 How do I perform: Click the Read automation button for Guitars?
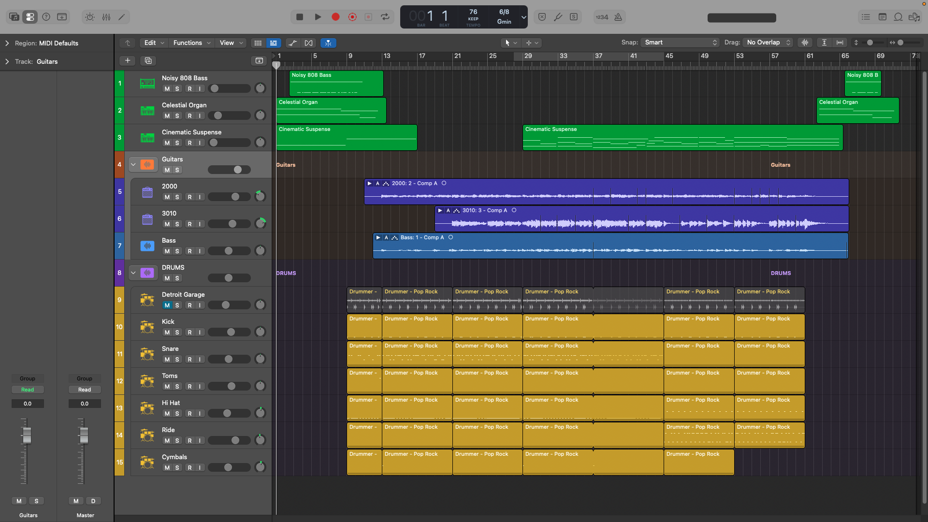pos(28,390)
